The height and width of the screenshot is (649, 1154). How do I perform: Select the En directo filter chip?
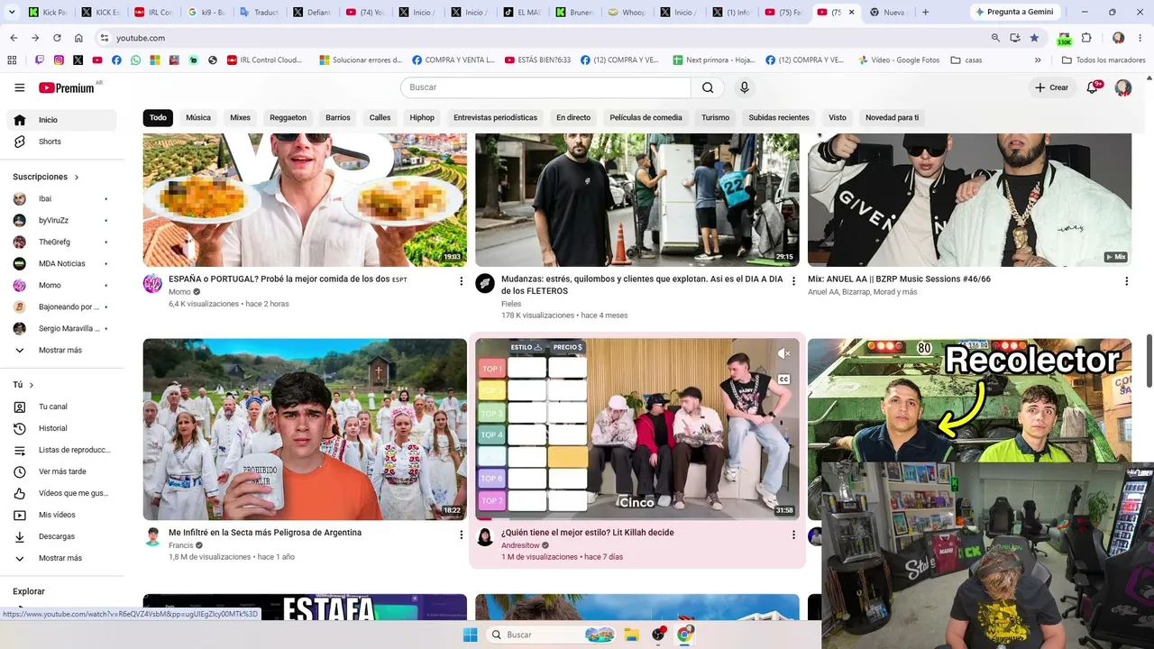coord(573,117)
